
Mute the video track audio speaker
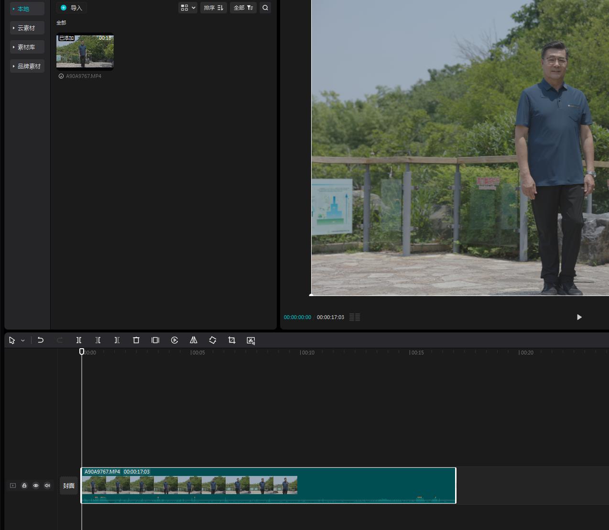pyautogui.click(x=47, y=486)
